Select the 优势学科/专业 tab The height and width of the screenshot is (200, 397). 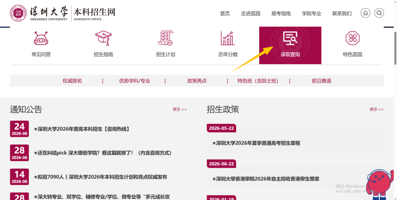pyautogui.click(x=135, y=81)
